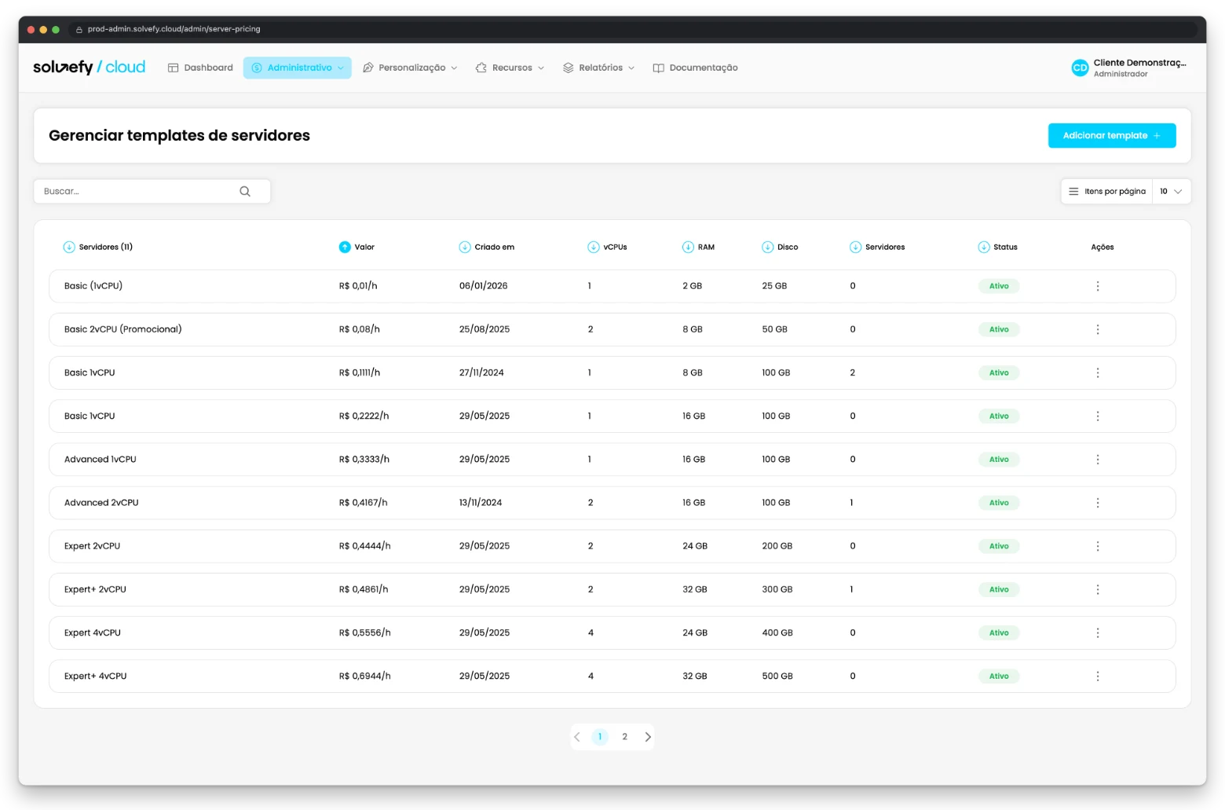Sort by the Servidores (11) name column icon
The height and width of the screenshot is (810, 1225).
pos(69,247)
